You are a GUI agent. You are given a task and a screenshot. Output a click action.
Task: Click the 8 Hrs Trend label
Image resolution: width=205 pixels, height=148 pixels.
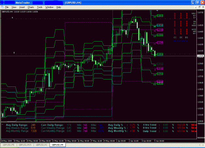[150, 128]
